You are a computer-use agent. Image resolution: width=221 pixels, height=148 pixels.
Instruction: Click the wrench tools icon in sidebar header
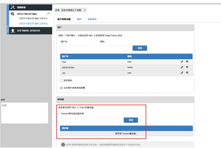click(13, 7)
